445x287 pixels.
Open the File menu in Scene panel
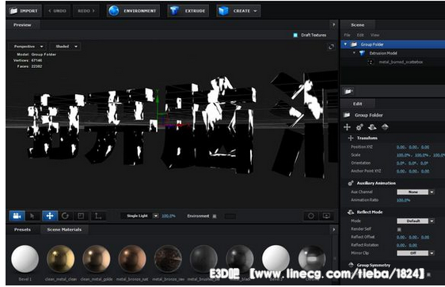347,35
